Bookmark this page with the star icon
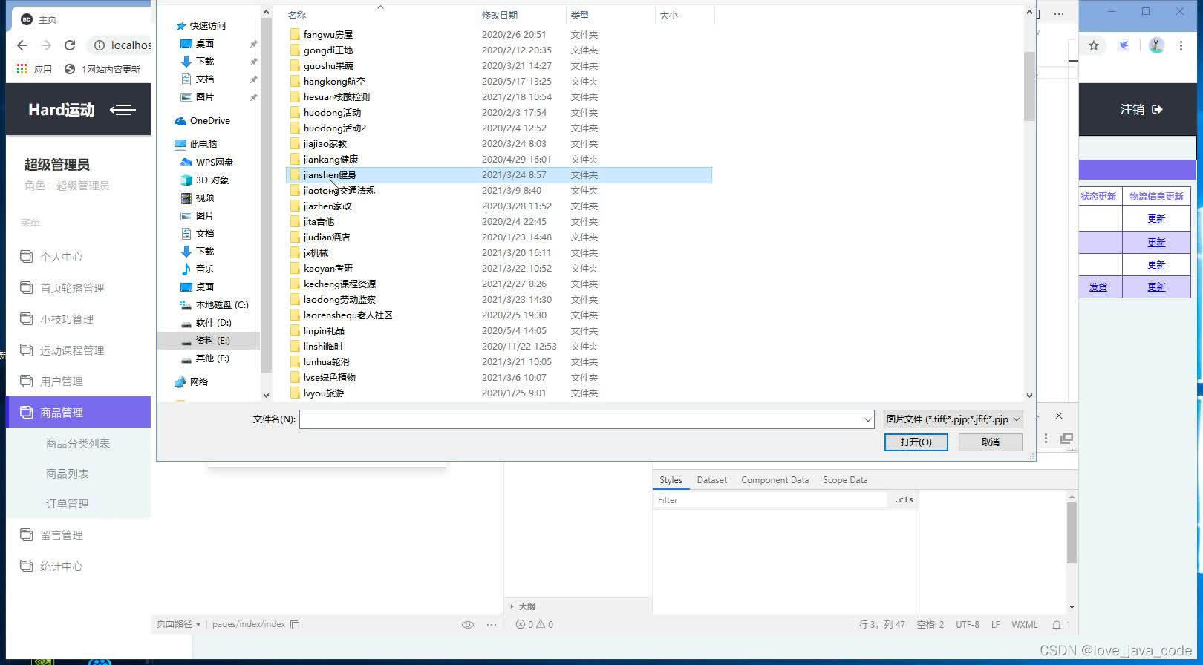1203x665 pixels. [x=1094, y=45]
